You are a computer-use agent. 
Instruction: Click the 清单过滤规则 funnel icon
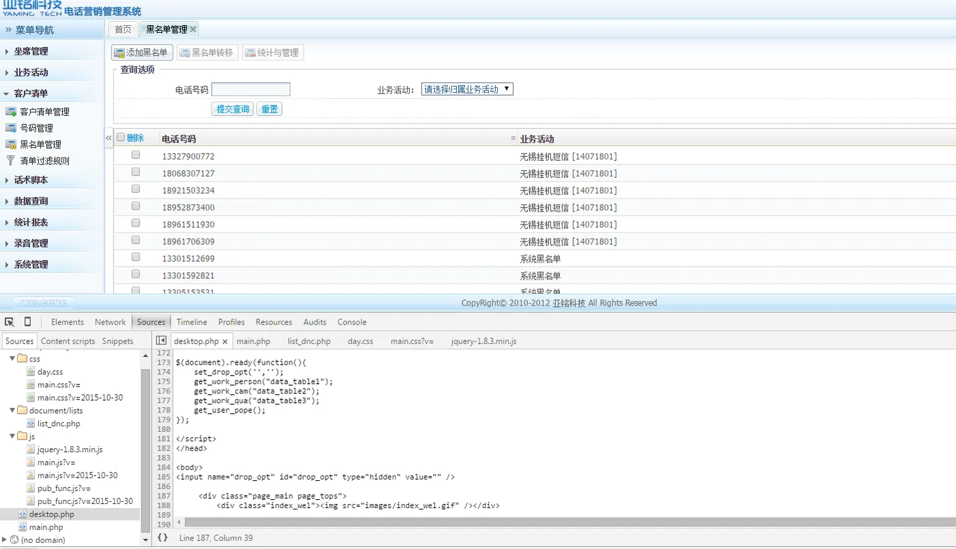click(x=10, y=161)
